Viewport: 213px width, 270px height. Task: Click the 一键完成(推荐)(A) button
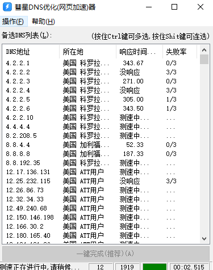tap(106, 254)
